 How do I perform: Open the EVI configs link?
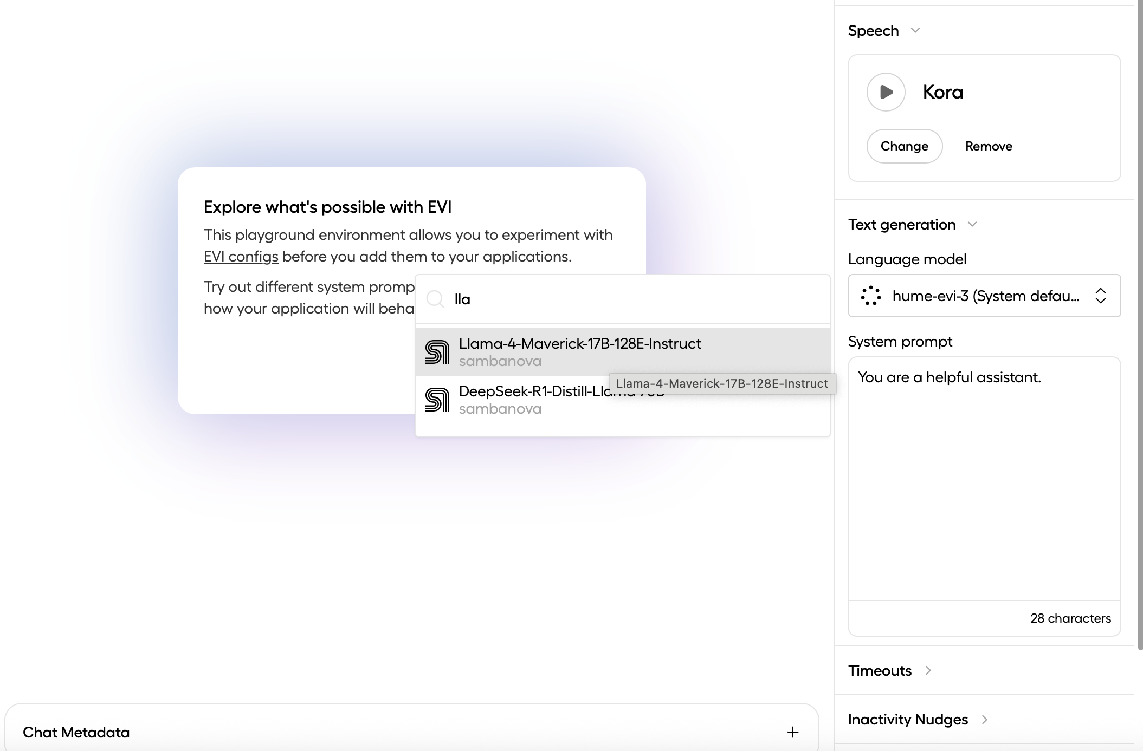pos(241,257)
